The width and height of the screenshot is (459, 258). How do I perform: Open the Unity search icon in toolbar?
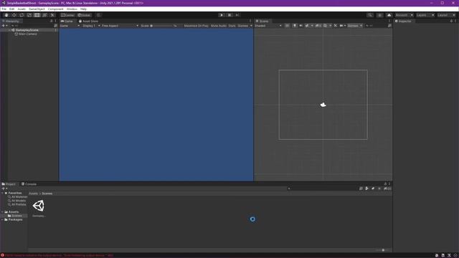coord(370,15)
